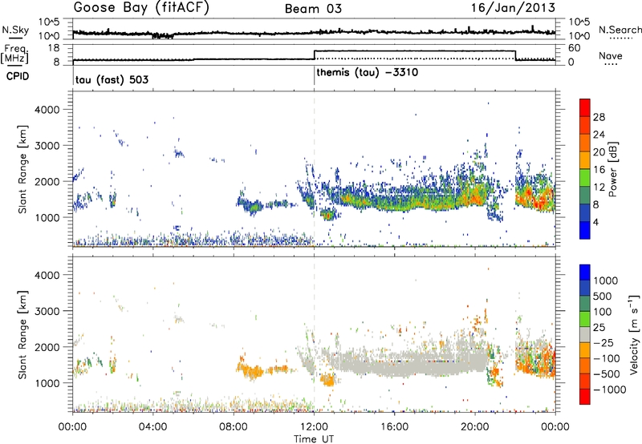
Task: Click the frequency step-up at 12:00 in Freq panel
Action: (314, 54)
